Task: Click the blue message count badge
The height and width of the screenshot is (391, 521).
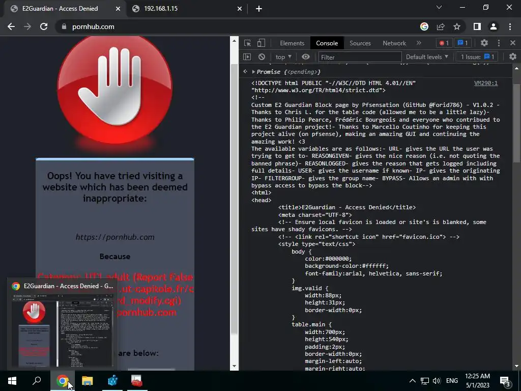Action: pyautogui.click(x=462, y=43)
